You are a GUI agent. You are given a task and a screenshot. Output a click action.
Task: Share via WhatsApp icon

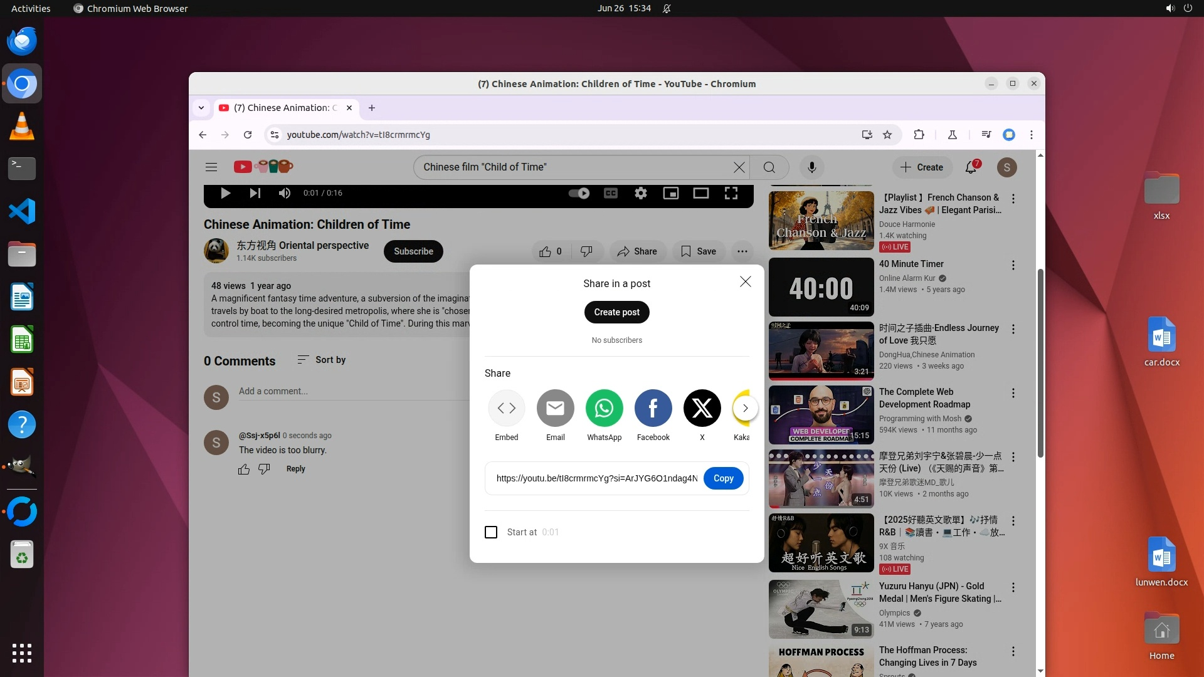604,408
